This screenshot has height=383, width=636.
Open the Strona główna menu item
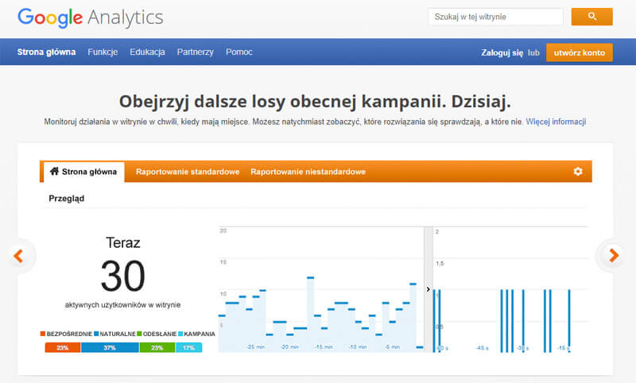(x=47, y=52)
